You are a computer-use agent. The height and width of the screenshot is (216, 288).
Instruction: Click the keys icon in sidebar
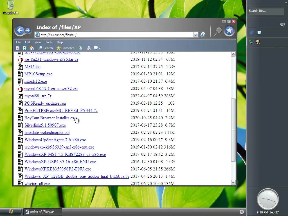click(258, 42)
